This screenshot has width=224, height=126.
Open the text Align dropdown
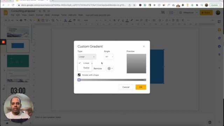point(147,20)
